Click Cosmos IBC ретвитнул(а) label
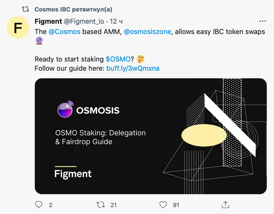Viewport: 274px width, 214px height. (73, 10)
